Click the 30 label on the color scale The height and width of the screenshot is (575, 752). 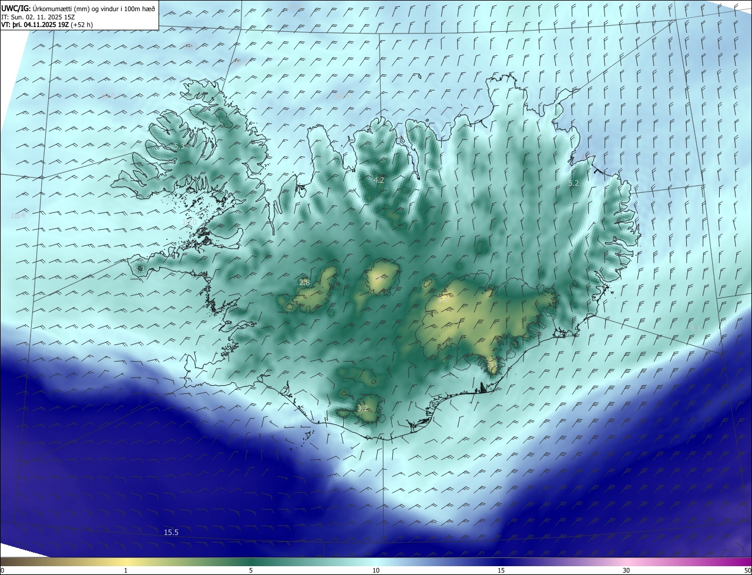[x=626, y=570]
